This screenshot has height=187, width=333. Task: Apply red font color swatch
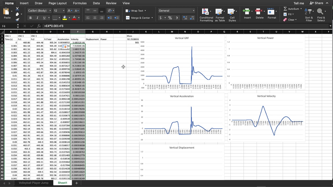tap(74, 18)
